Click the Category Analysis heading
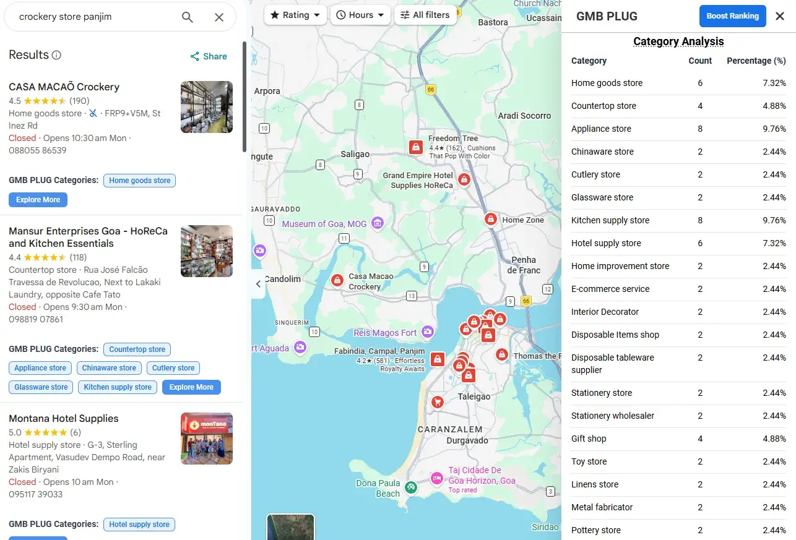This screenshot has width=796, height=540. (678, 41)
